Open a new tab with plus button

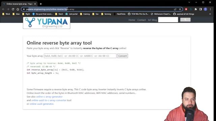pos(40,4)
